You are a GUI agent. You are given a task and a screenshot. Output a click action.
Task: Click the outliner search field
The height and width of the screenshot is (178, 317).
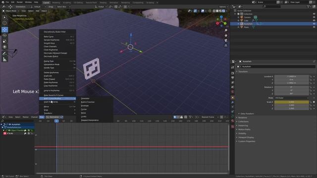click(272, 6)
